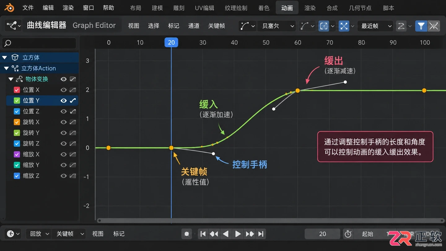The width and height of the screenshot is (446, 251).
Task: Toggle the 缩放 X channel checkbox
Action: pyautogui.click(x=17, y=154)
